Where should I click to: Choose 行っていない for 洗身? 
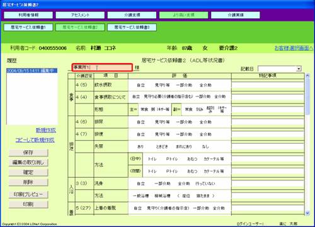205,183
